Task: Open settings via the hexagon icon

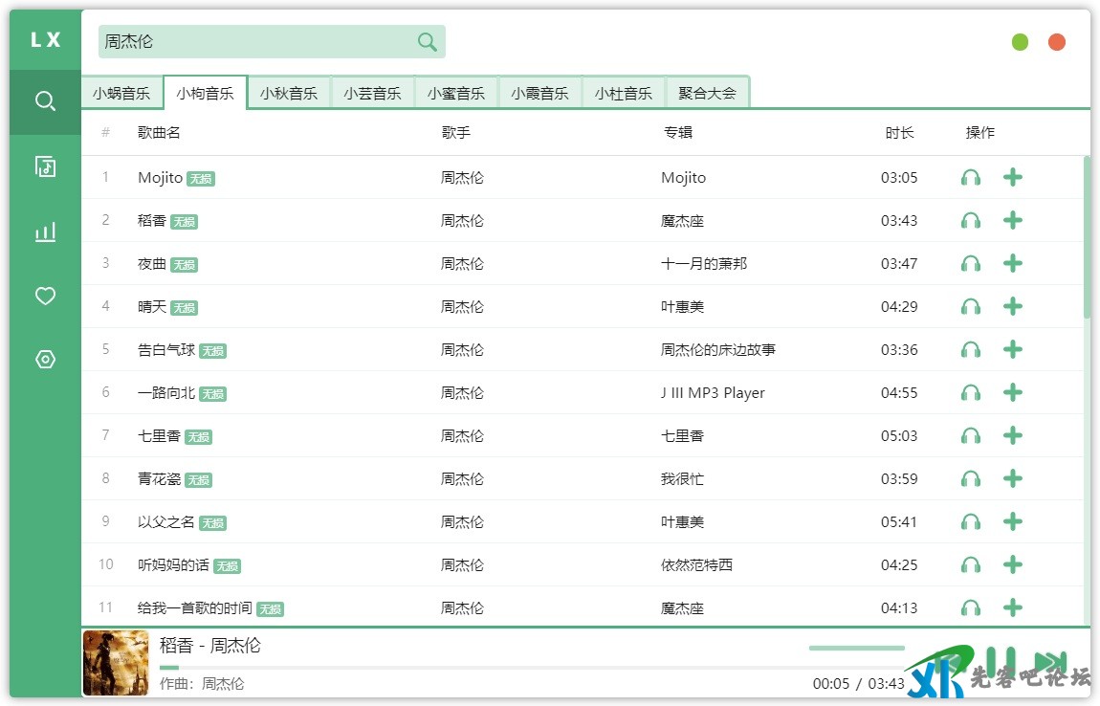Action: tap(45, 360)
